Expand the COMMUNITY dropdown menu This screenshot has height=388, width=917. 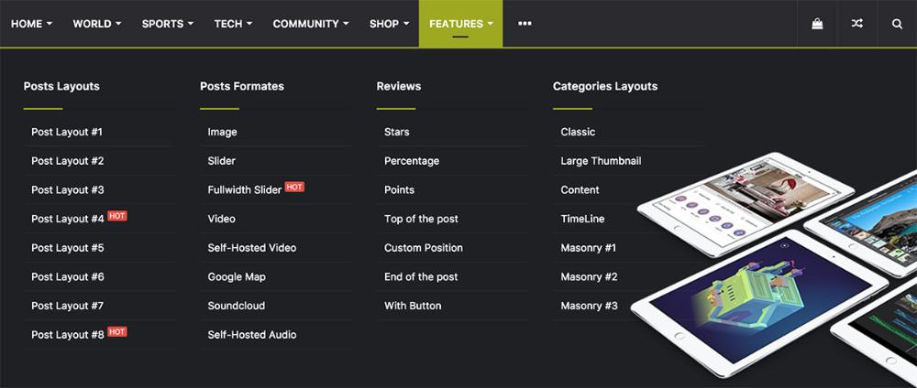[311, 24]
